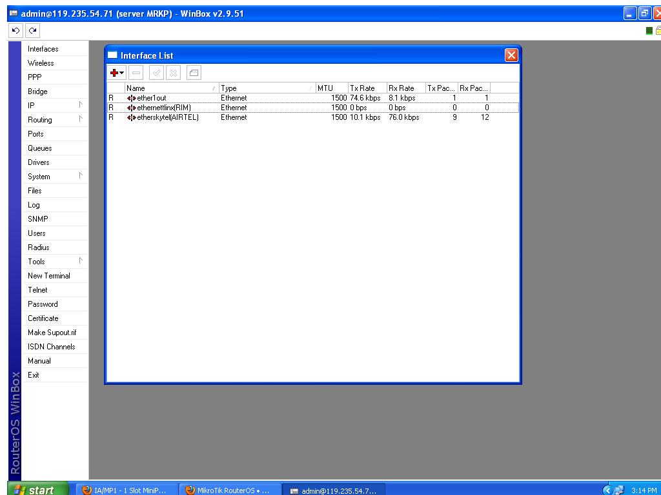The width and height of the screenshot is (661, 495).
Task: Click the 8.1 kbps Rx Rate value
Action: [402, 98]
